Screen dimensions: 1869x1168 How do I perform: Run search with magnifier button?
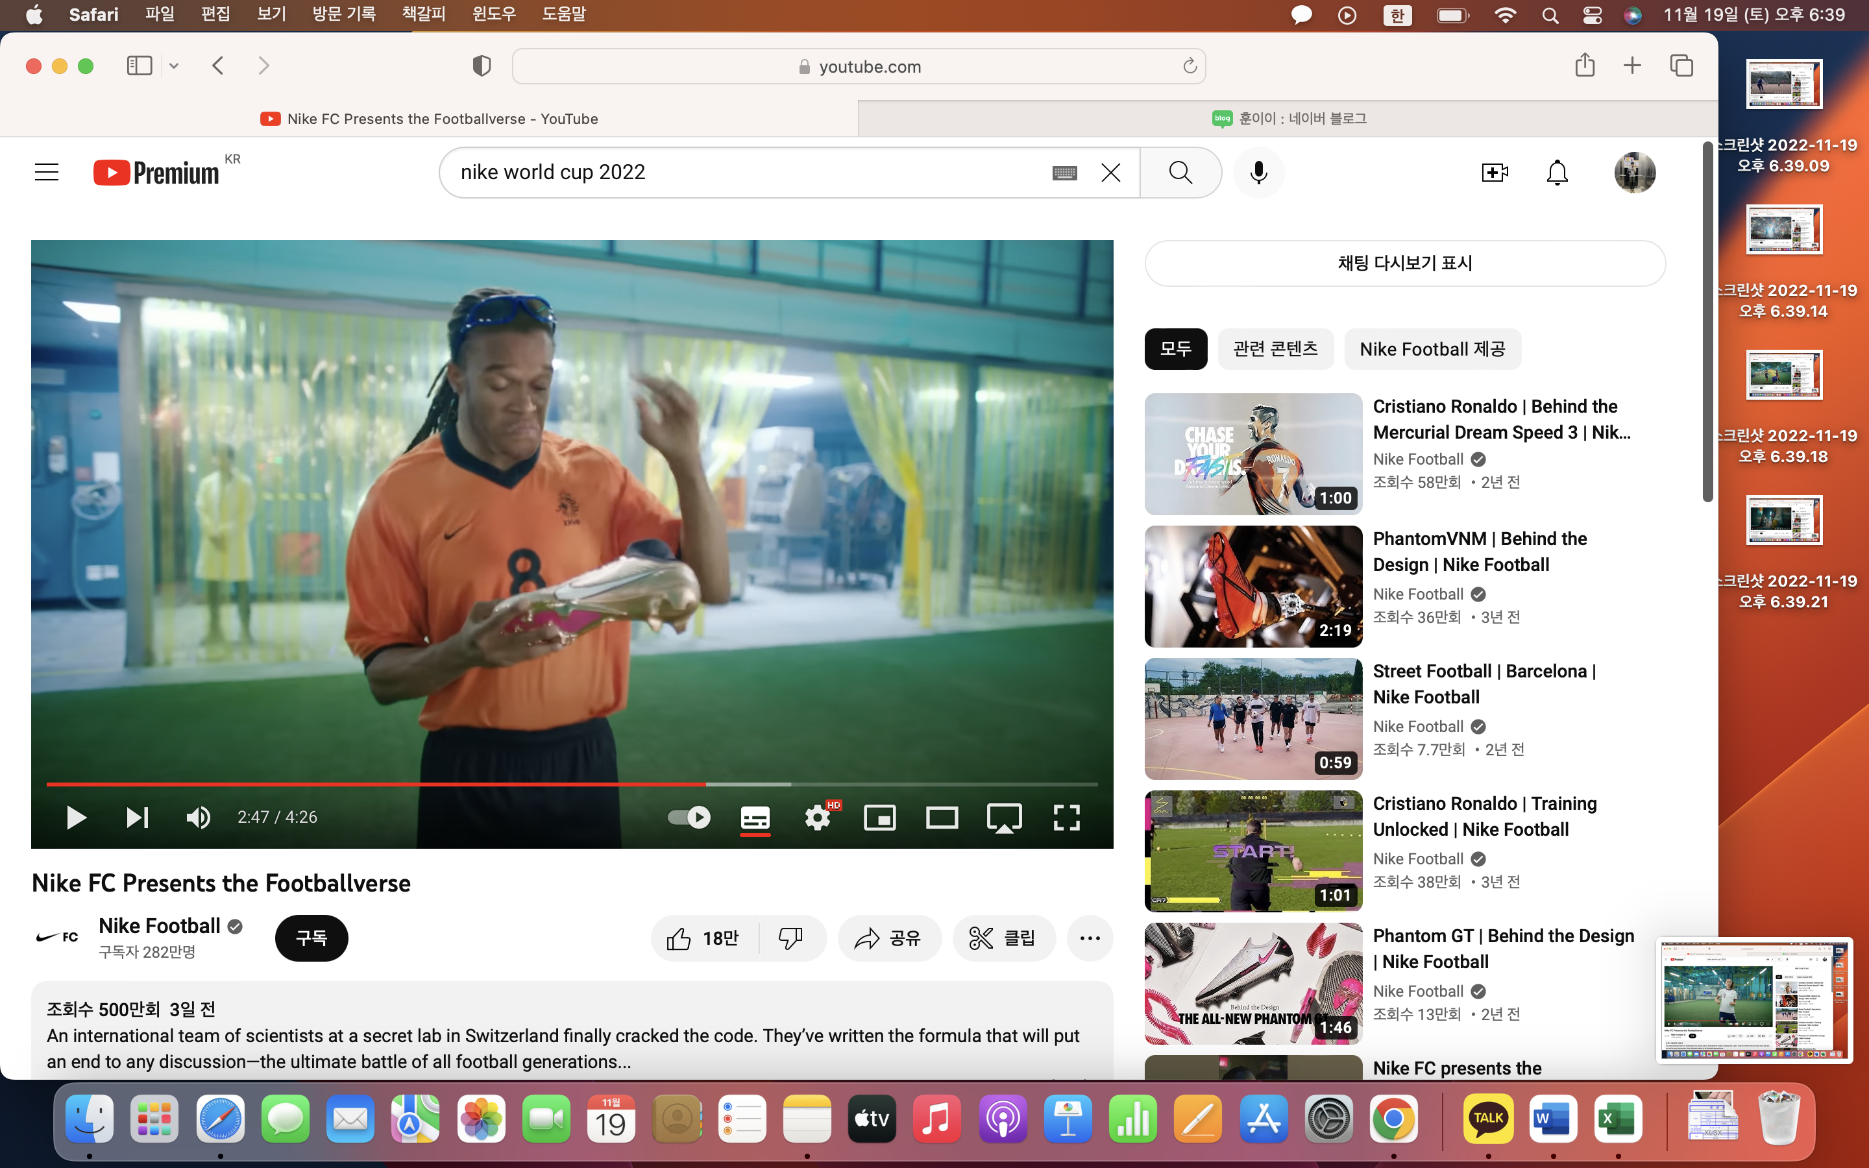[x=1181, y=172]
